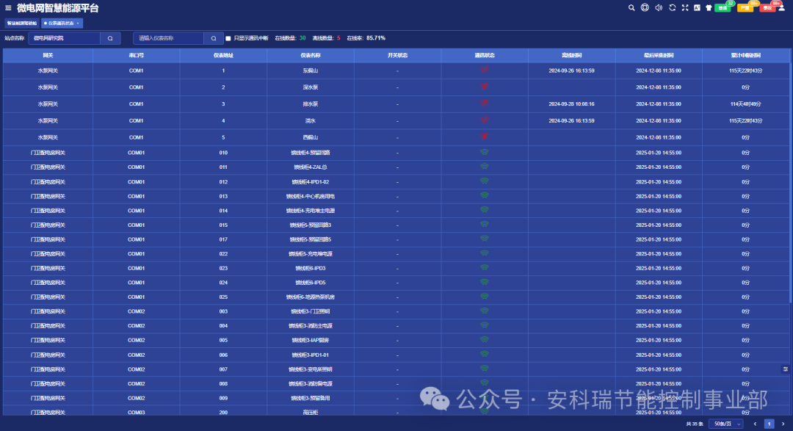Viewport: 793px width, 431px height.
Task: Click the offline count value 5
Action: pyautogui.click(x=338, y=38)
